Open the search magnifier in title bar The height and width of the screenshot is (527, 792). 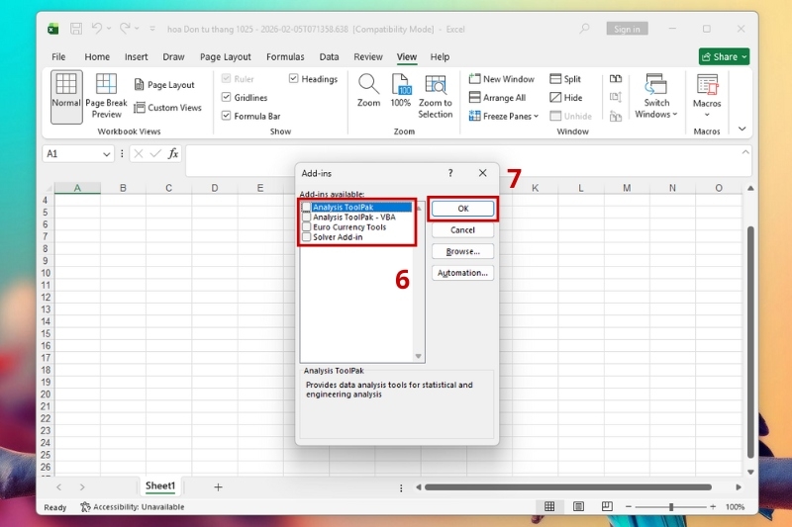(x=584, y=29)
